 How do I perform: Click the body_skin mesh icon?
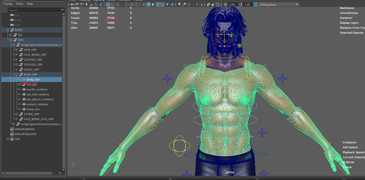pyautogui.click(x=24, y=79)
